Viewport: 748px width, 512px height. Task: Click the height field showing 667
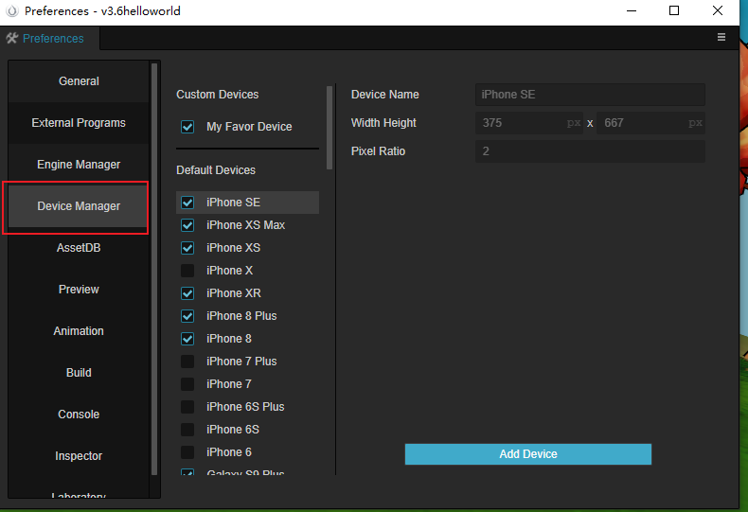650,123
